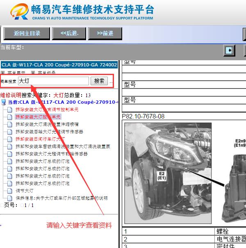This screenshot has height=248, width=246.
Task: Click the E2n9 (E1n9) component label
Action: pos(240,143)
